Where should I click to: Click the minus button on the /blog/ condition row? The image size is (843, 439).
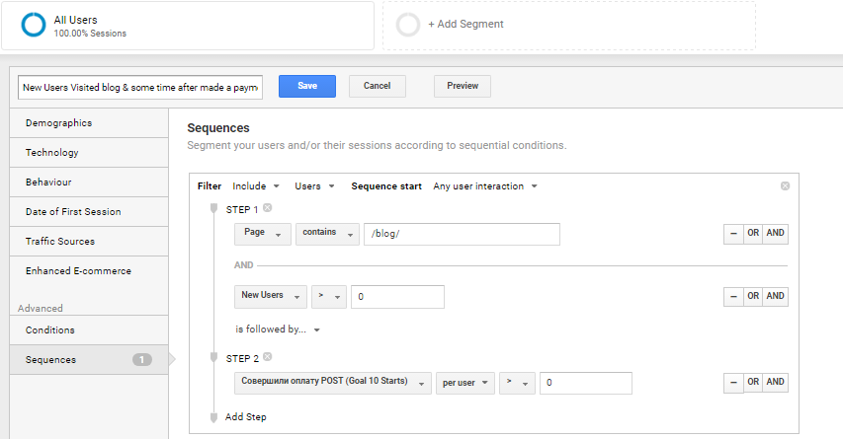(733, 234)
